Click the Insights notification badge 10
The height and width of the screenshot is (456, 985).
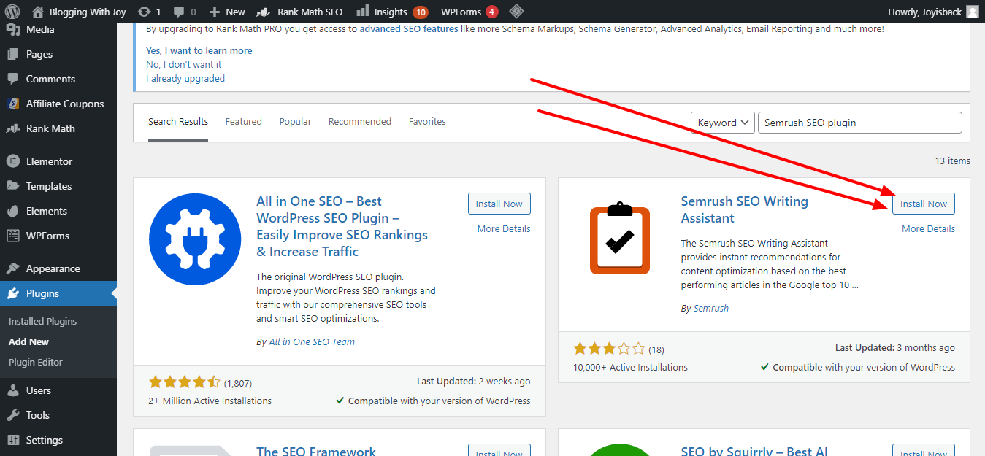[x=421, y=12]
